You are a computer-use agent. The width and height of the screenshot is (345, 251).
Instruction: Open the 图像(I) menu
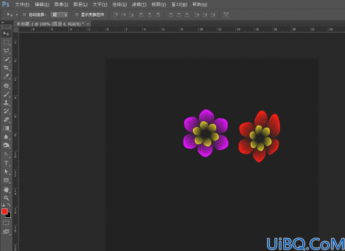[x=61, y=4]
